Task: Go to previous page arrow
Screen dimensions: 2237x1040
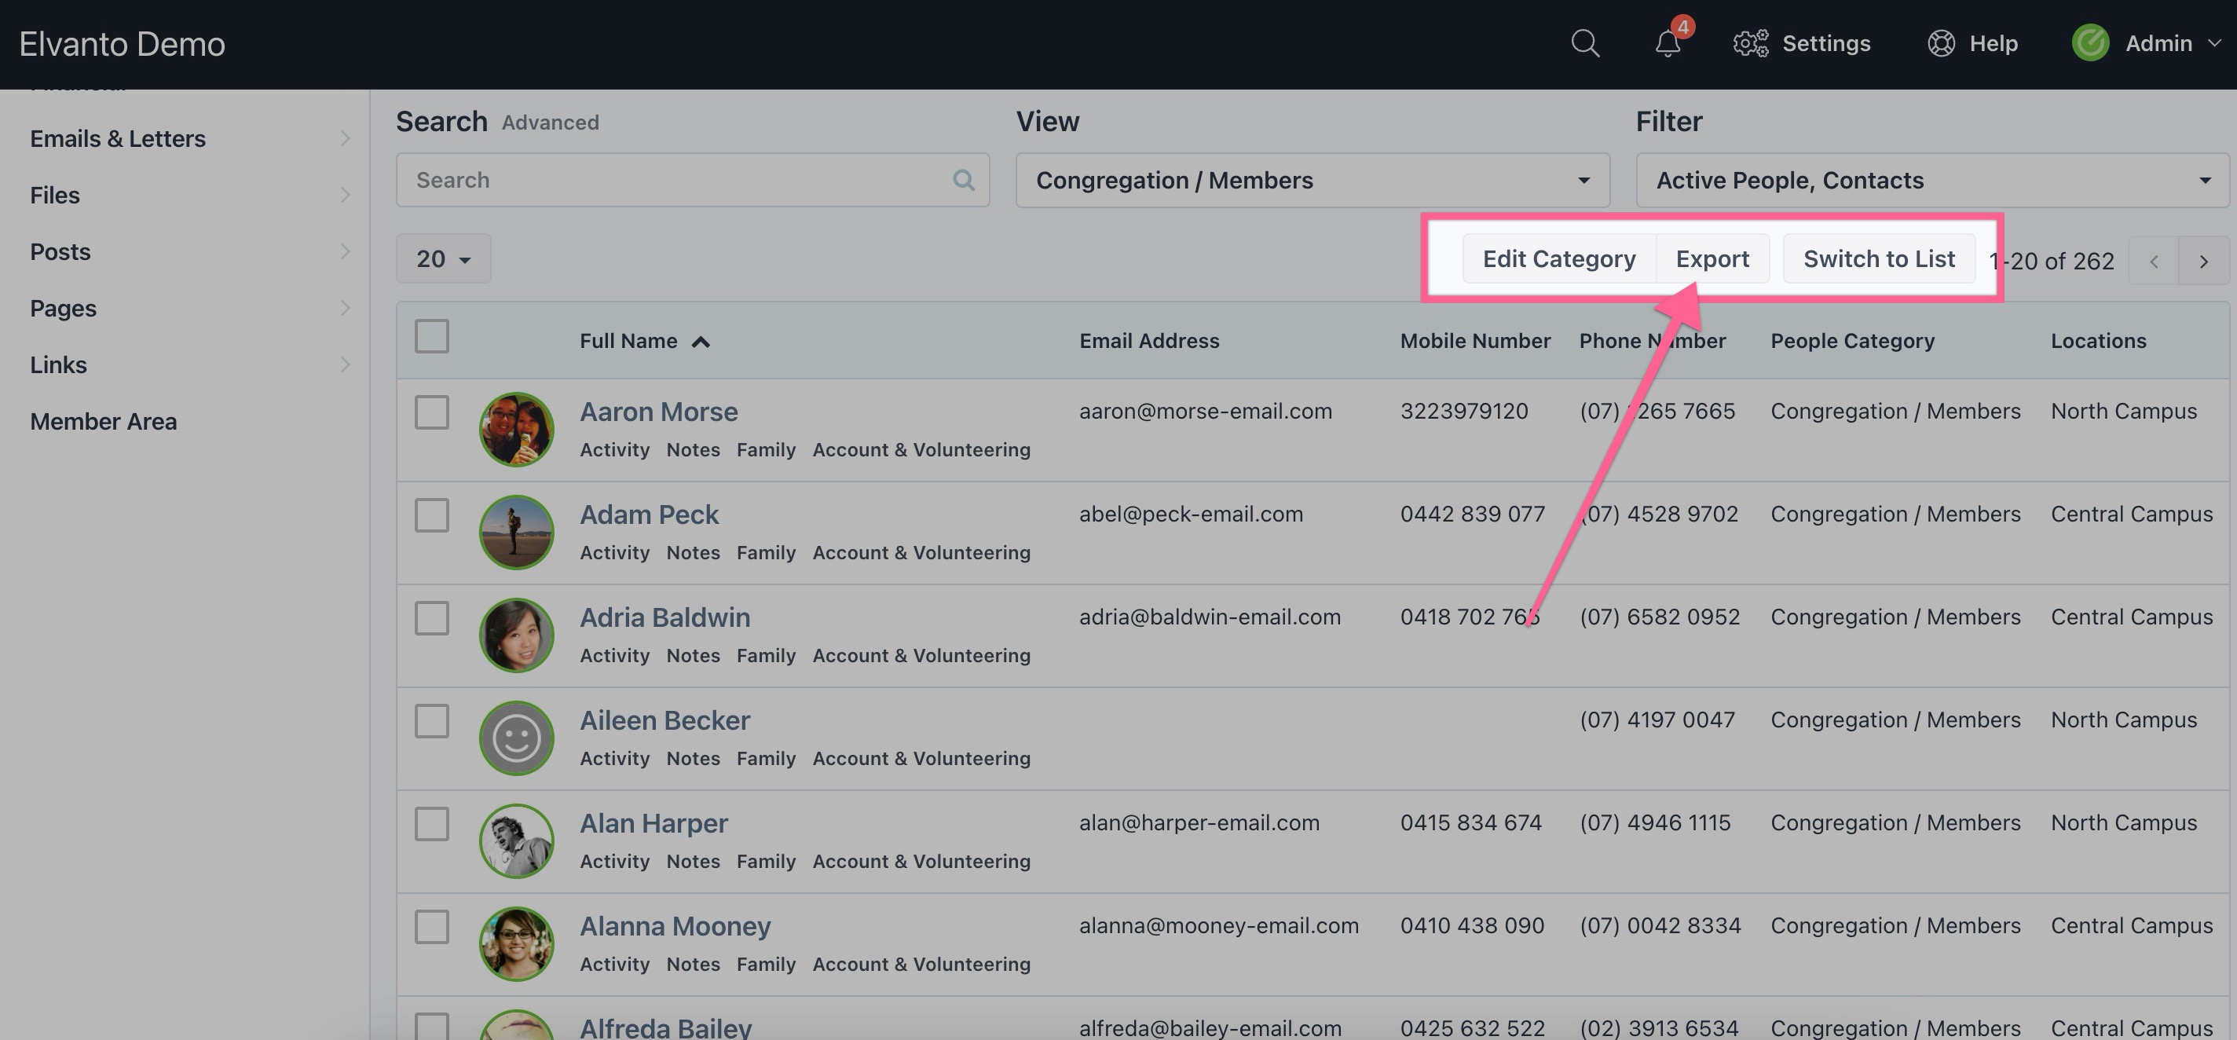Action: pyautogui.click(x=2154, y=262)
